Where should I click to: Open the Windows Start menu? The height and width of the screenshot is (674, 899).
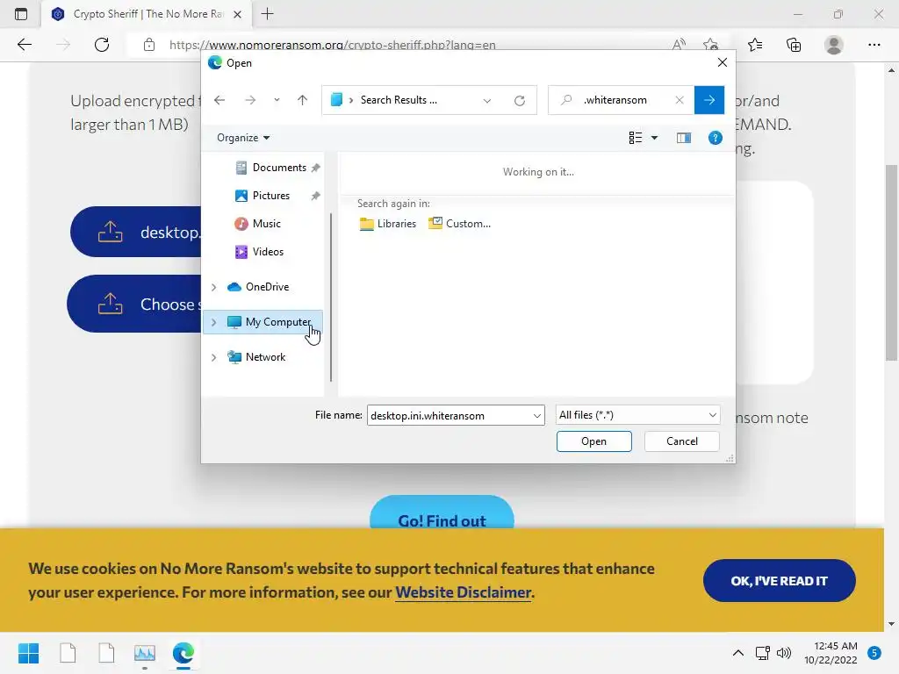point(28,653)
